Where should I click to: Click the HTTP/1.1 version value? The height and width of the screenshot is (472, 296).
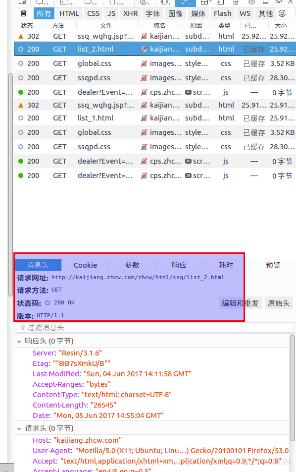click(50, 315)
